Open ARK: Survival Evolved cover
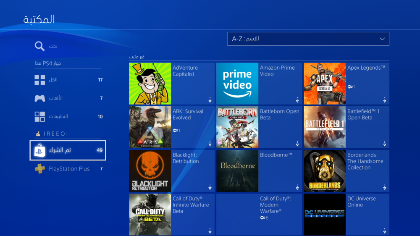420x236 pixels. coord(150,127)
